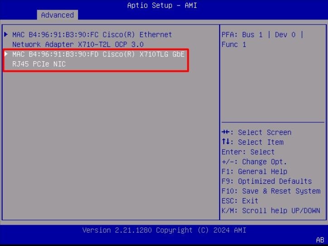
Task: Click the Select Item hint line
Action: coord(253,142)
